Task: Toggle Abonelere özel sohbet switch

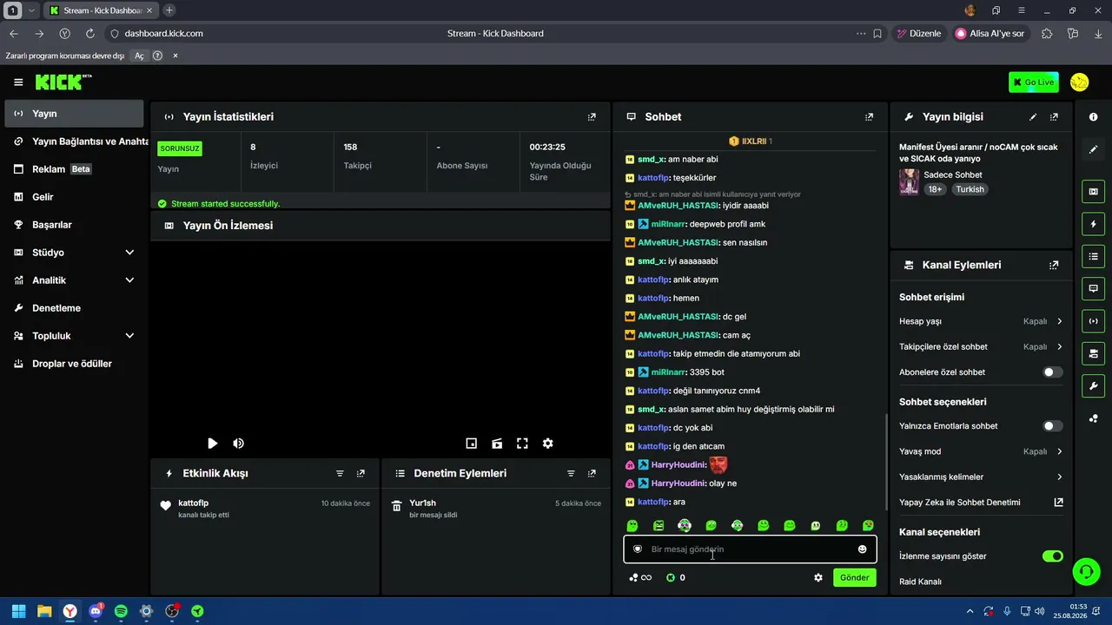Action: pyautogui.click(x=1052, y=372)
